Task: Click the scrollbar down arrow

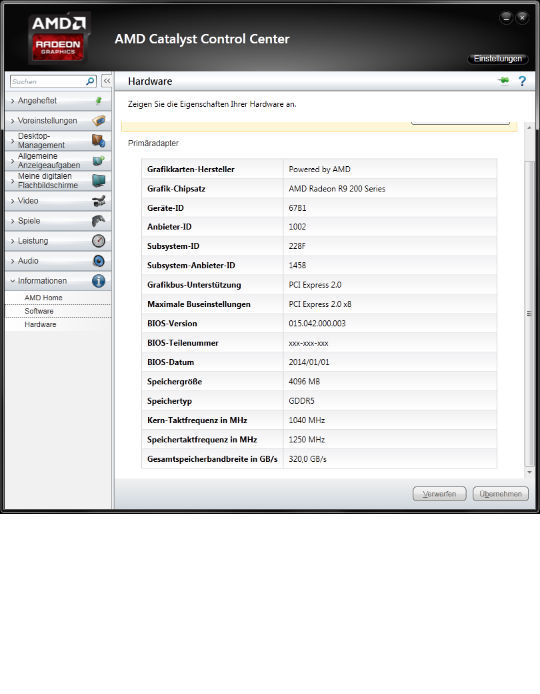Action: click(x=529, y=472)
